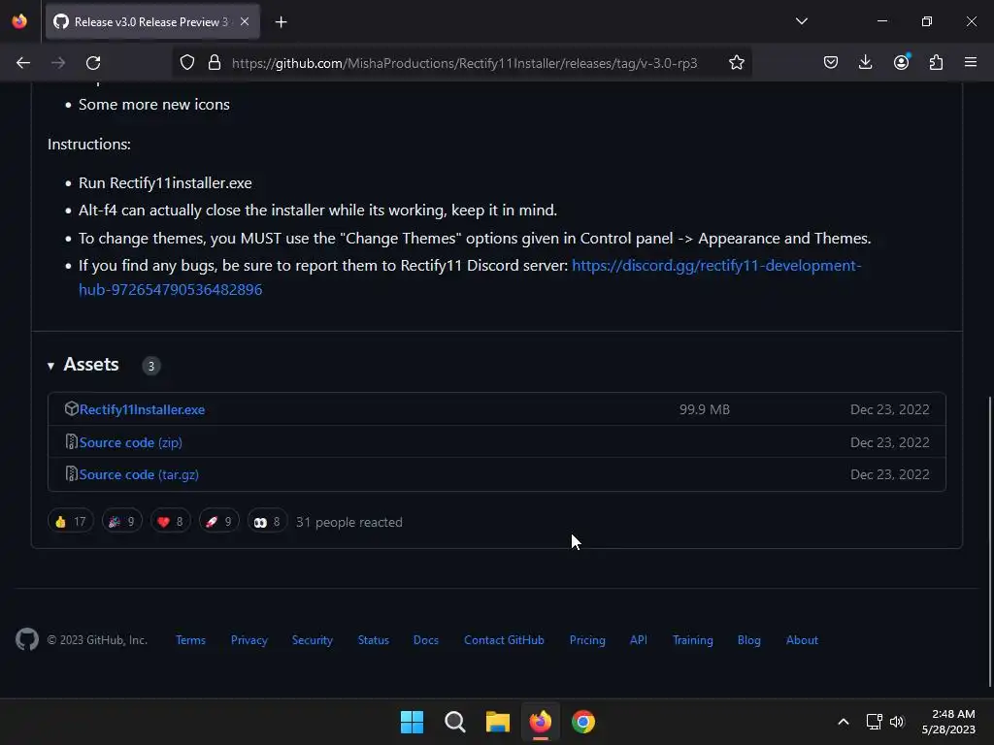
Task: Switch to Firefox in the taskbar
Action: tap(541, 722)
